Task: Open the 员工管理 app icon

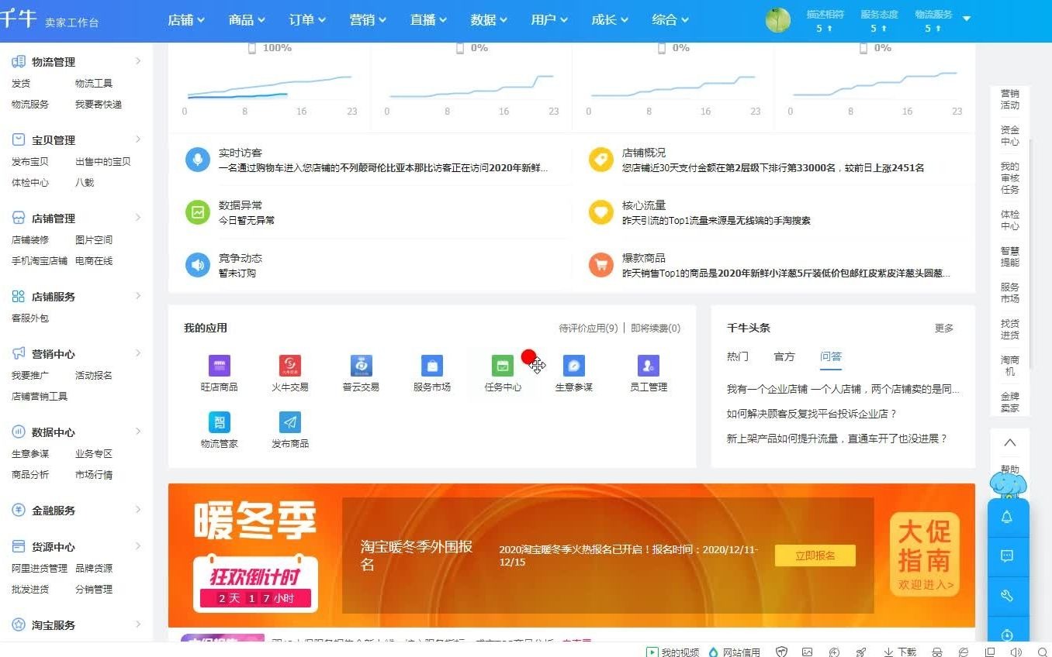Action: (x=649, y=366)
